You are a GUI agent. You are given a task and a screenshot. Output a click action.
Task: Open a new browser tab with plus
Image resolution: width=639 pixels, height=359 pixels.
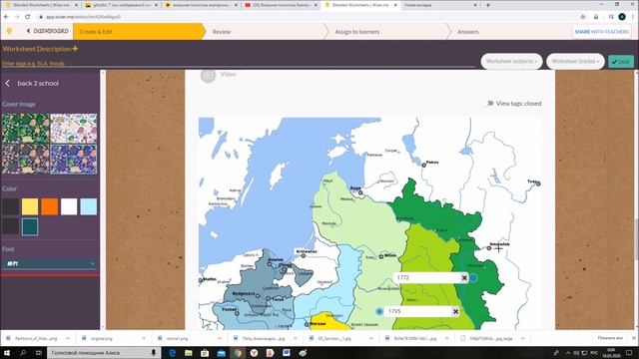pyautogui.click(x=488, y=5)
